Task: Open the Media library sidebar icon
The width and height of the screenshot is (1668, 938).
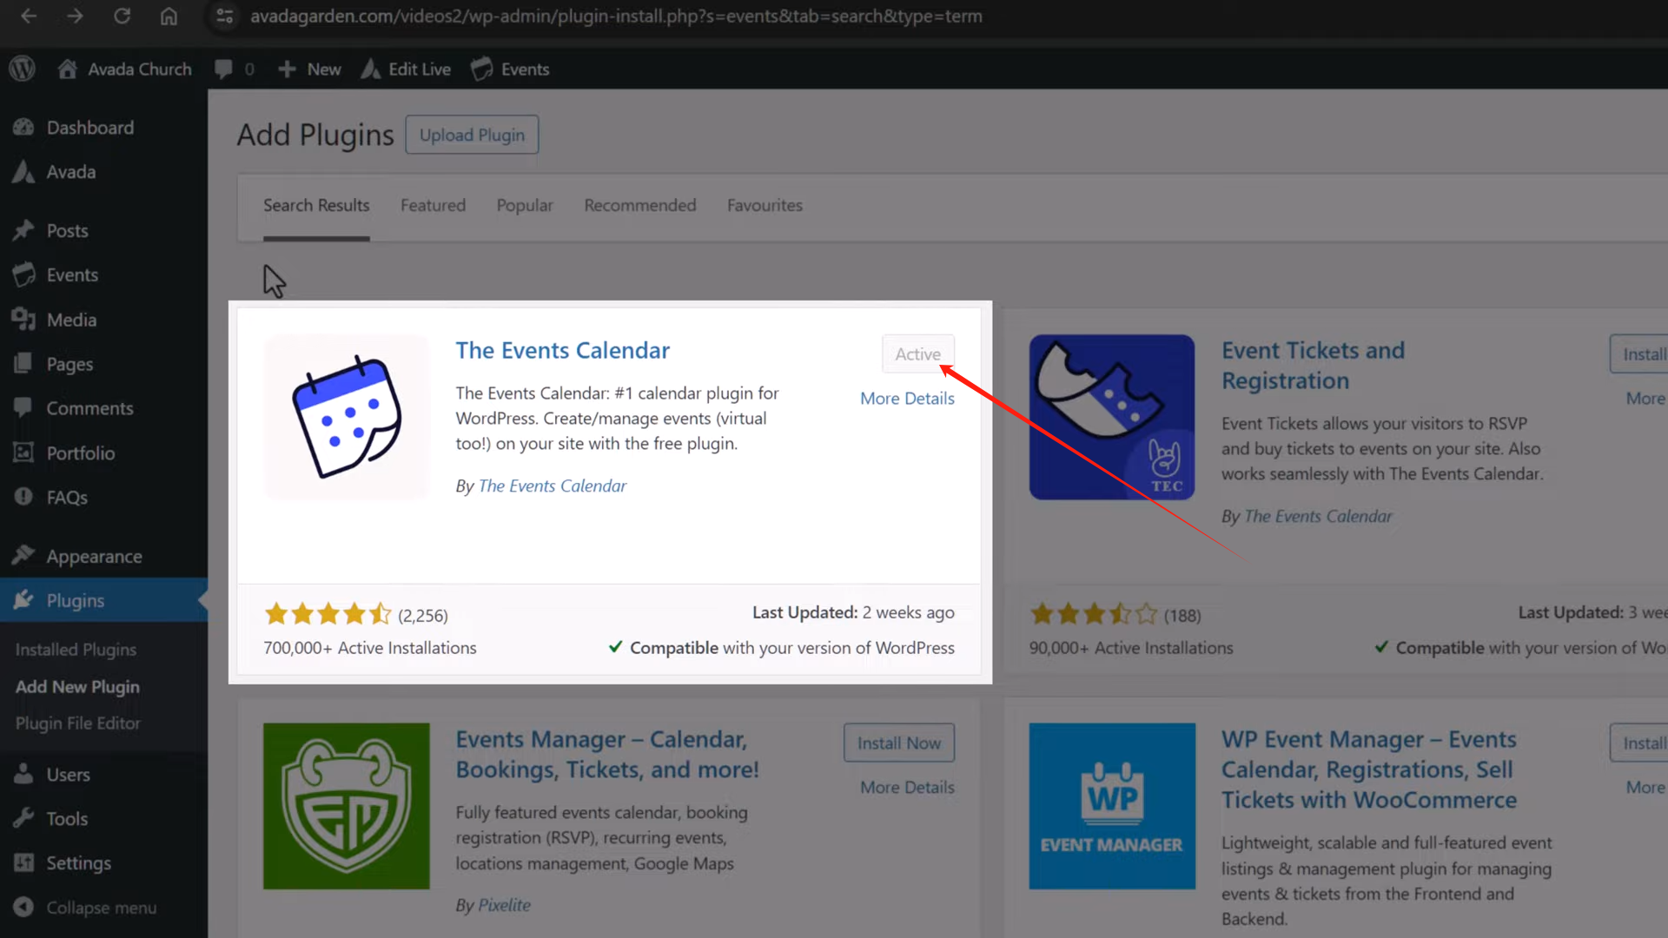Action: click(24, 319)
